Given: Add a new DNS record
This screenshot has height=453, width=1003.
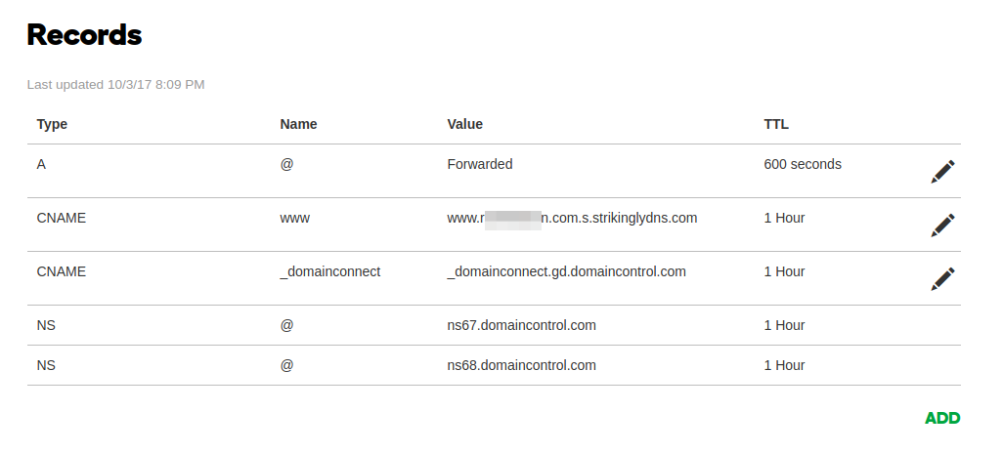Looking at the screenshot, I should 942,418.
